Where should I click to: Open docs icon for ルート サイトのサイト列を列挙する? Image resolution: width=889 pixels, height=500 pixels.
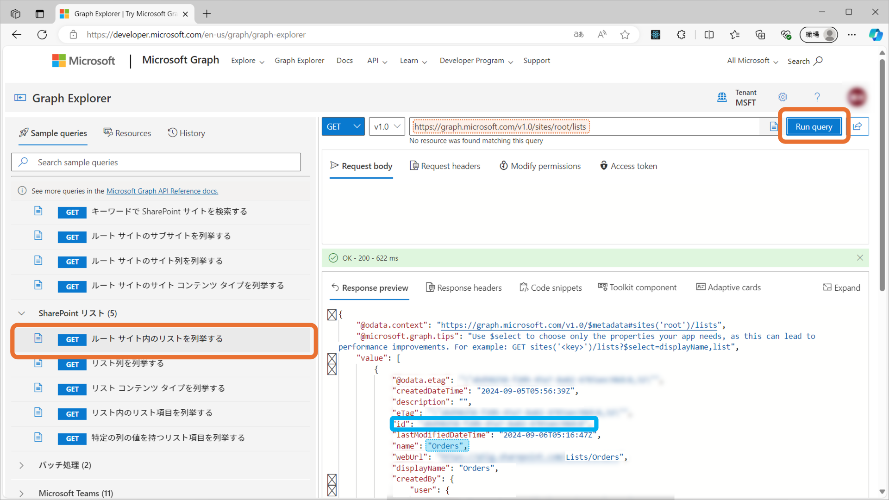click(x=38, y=261)
